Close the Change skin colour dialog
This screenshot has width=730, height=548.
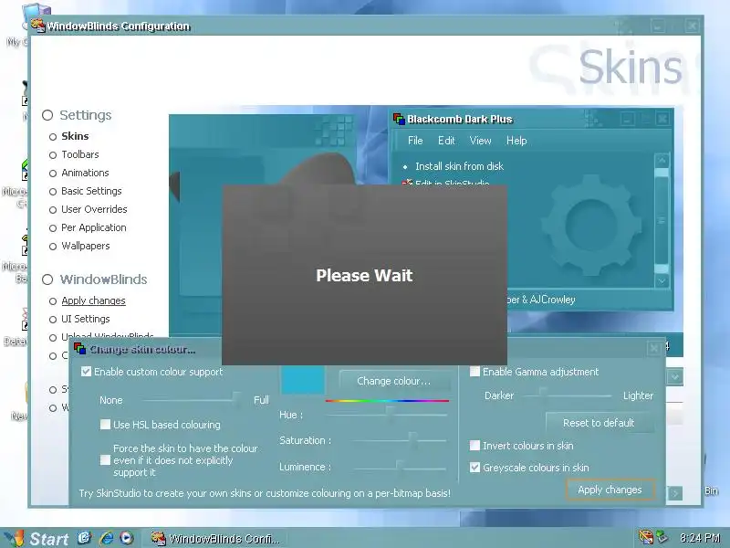653,348
